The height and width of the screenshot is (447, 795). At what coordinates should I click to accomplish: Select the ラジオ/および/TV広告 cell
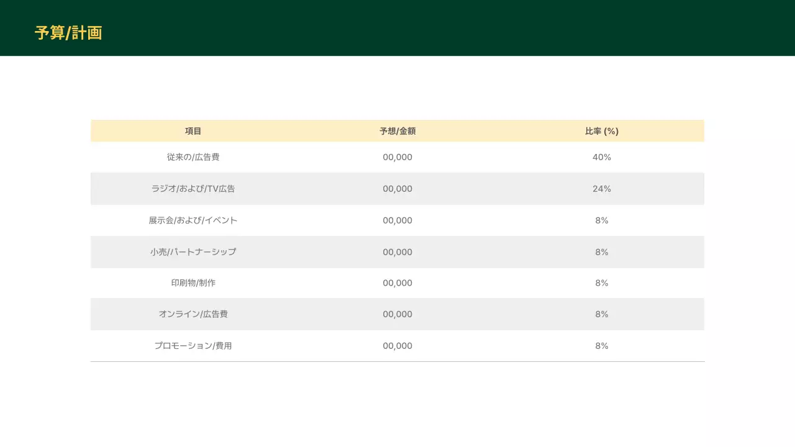(x=193, y=189)
